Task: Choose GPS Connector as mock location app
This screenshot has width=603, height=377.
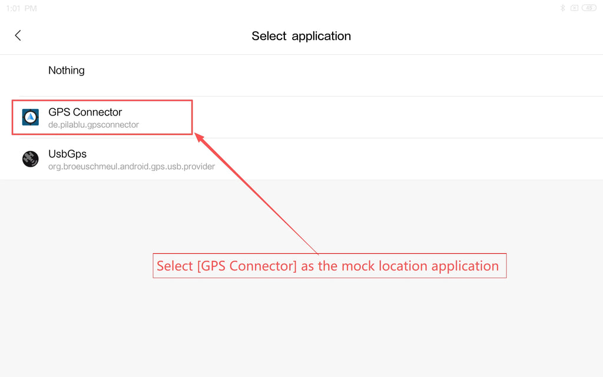Action: pos(301,117)
